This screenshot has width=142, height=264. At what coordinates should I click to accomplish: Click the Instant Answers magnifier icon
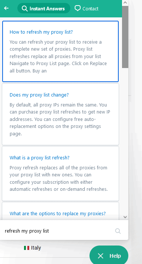25,9
